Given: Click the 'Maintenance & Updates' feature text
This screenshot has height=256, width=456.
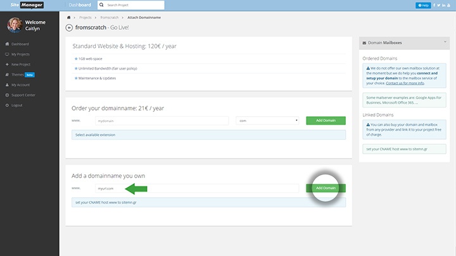Looking at the screenshot, I should pyautogui.click(x=97, y=78).
